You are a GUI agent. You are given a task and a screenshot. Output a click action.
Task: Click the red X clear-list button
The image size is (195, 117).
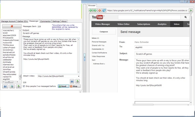[12, 26]
